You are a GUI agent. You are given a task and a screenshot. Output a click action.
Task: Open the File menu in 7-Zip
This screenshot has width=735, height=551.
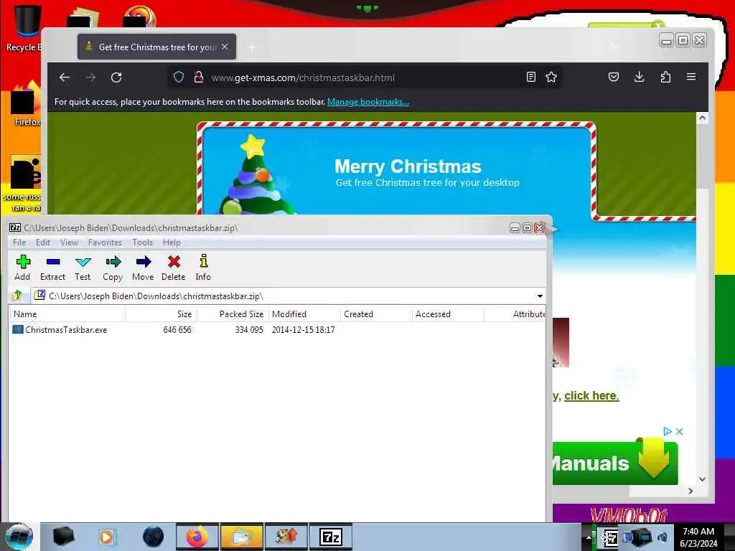pyautogui.click(x=19, y=242)
